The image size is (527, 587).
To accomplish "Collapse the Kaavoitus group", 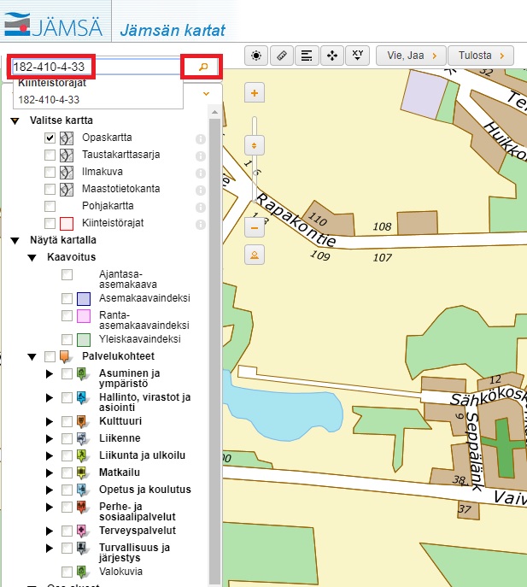I will [x=32, y=257].
